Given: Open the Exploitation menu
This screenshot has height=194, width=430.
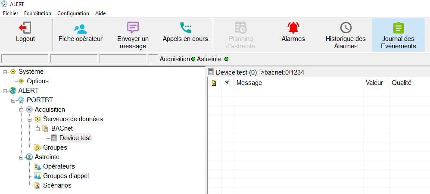Looking at the screenshot, I should coord(37,13).
